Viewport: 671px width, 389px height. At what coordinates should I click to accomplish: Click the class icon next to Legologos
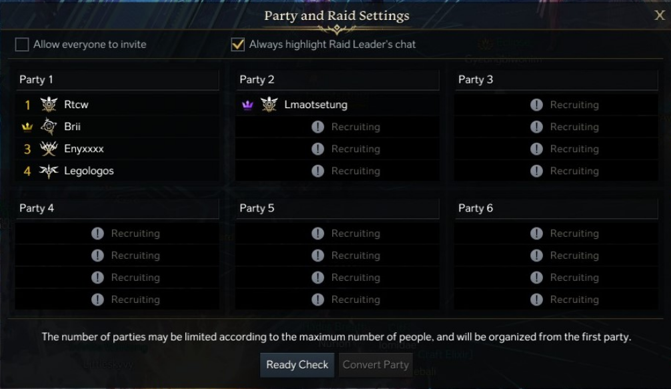[x=49, y=171]
